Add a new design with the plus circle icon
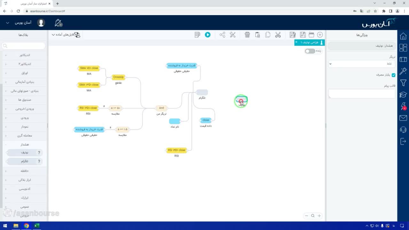 click(x=320, y=35)
